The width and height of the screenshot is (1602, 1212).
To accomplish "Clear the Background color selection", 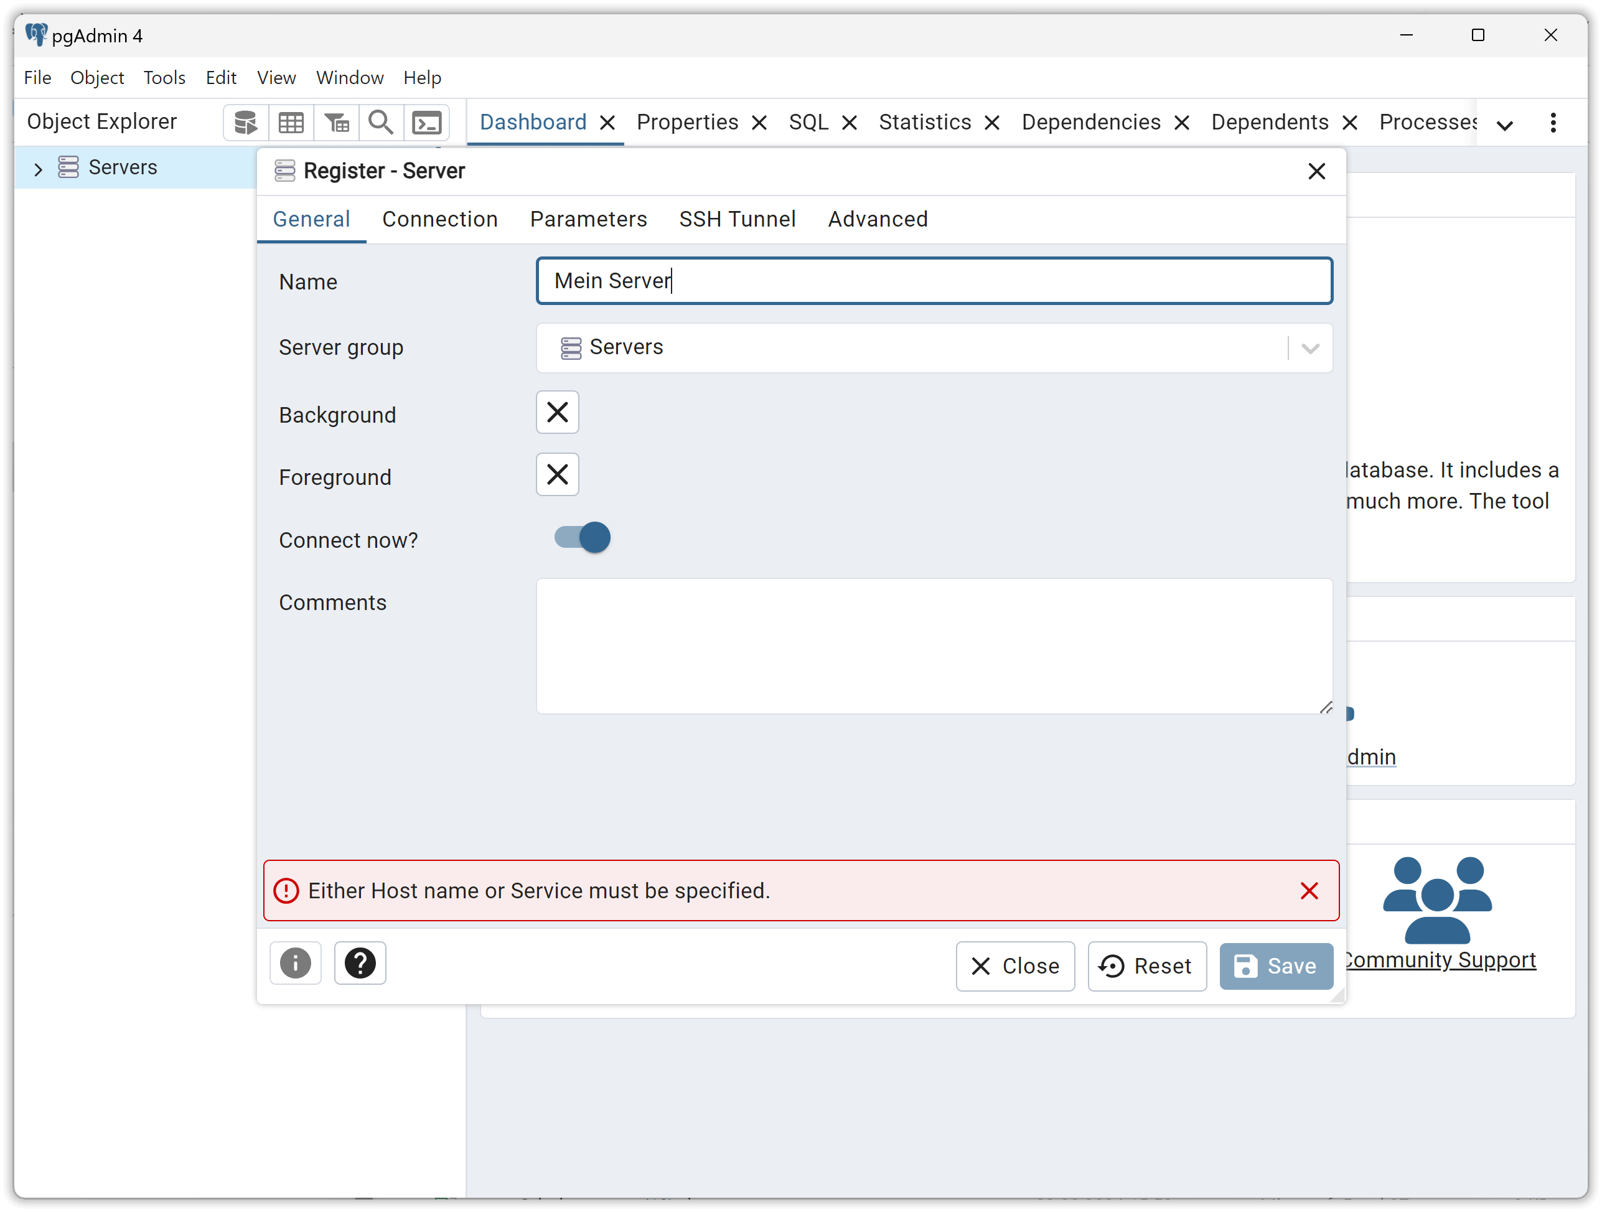I will click(557, 412).
